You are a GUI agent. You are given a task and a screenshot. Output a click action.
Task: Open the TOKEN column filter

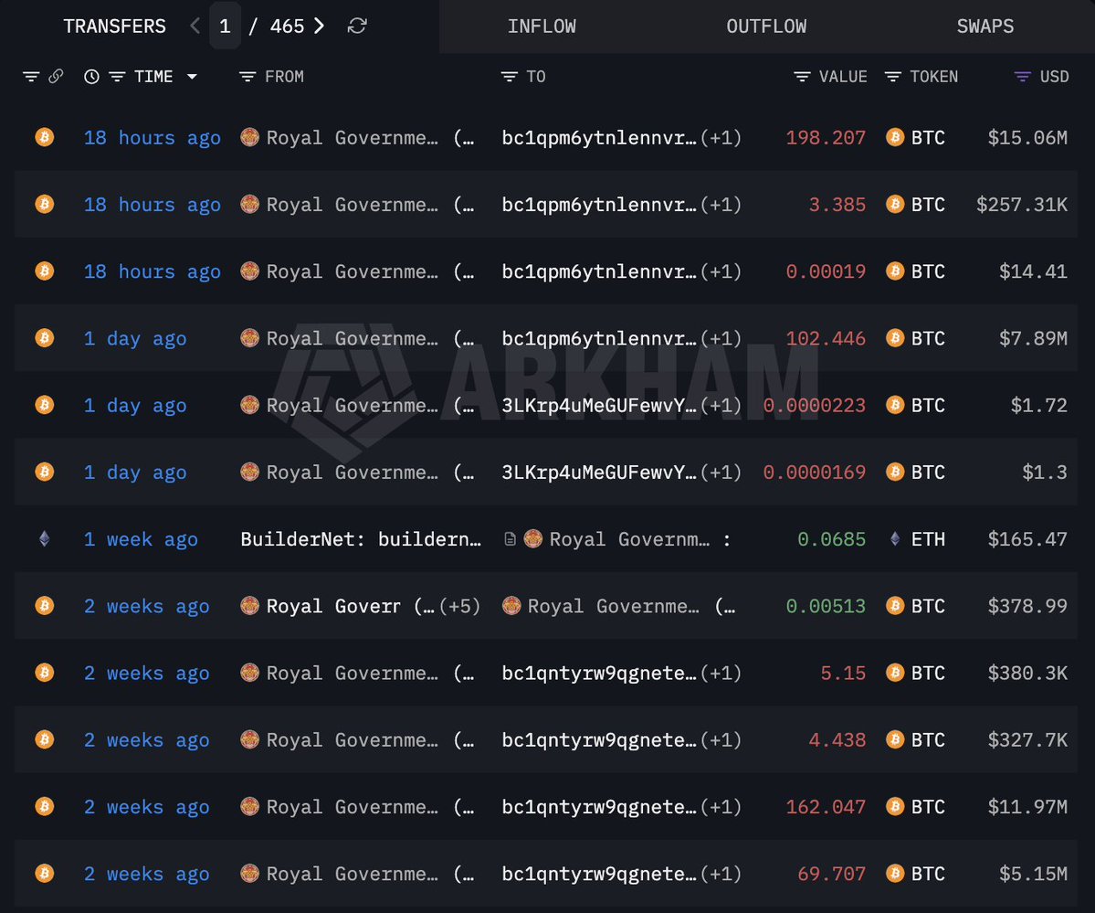click(x=892, y=76)
